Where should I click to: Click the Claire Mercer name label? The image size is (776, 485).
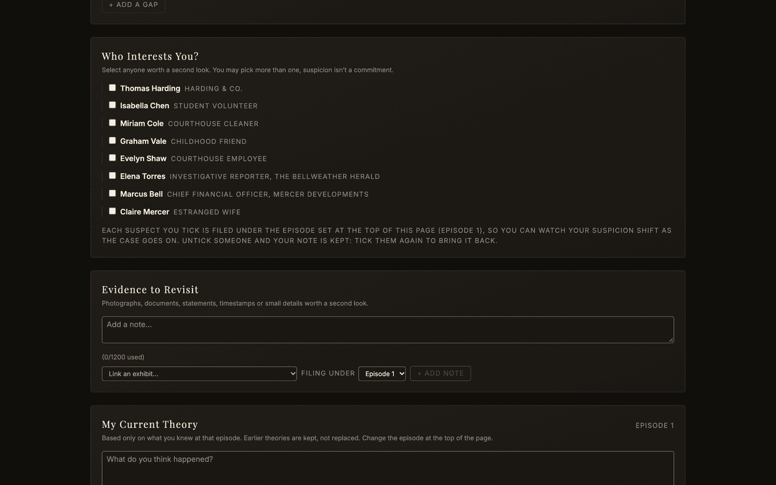[145, 212]
